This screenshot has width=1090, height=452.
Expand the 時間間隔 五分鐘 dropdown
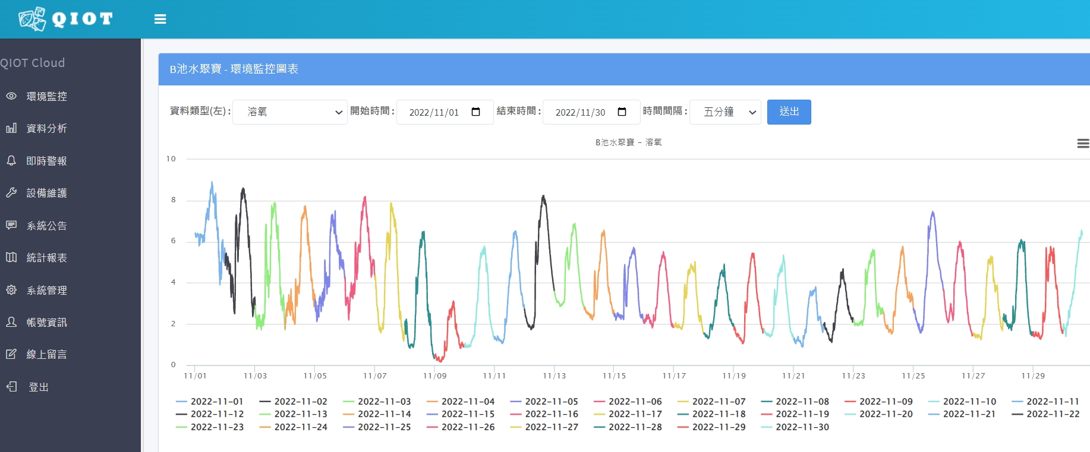725,112
